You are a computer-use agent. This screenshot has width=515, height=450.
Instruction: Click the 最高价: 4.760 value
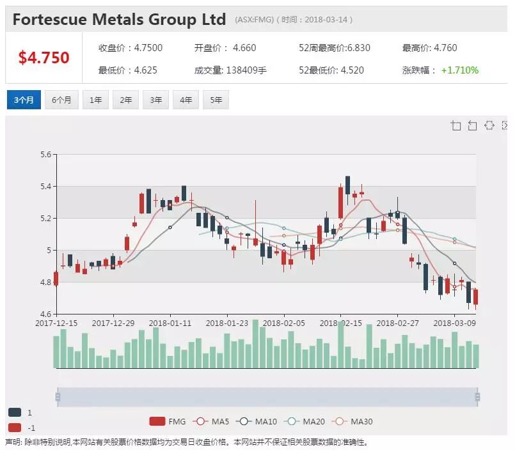coord(430,48)
